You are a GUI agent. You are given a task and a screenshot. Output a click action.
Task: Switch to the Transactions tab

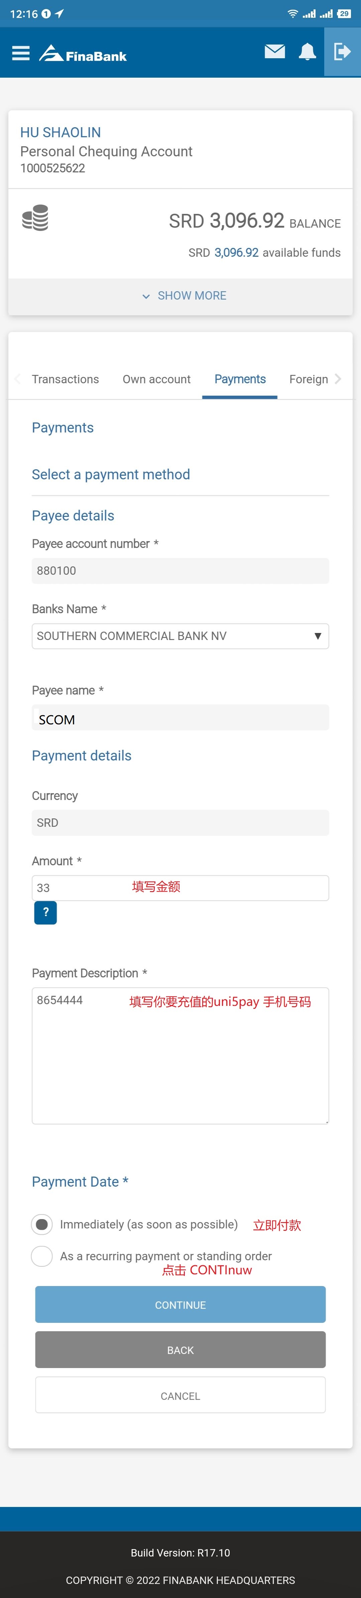coord(65,379)
